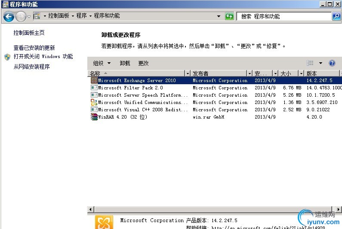Screen dimensions: 342x229
Task: Maximize the 程序和功能 window
Action: point(330,4)
